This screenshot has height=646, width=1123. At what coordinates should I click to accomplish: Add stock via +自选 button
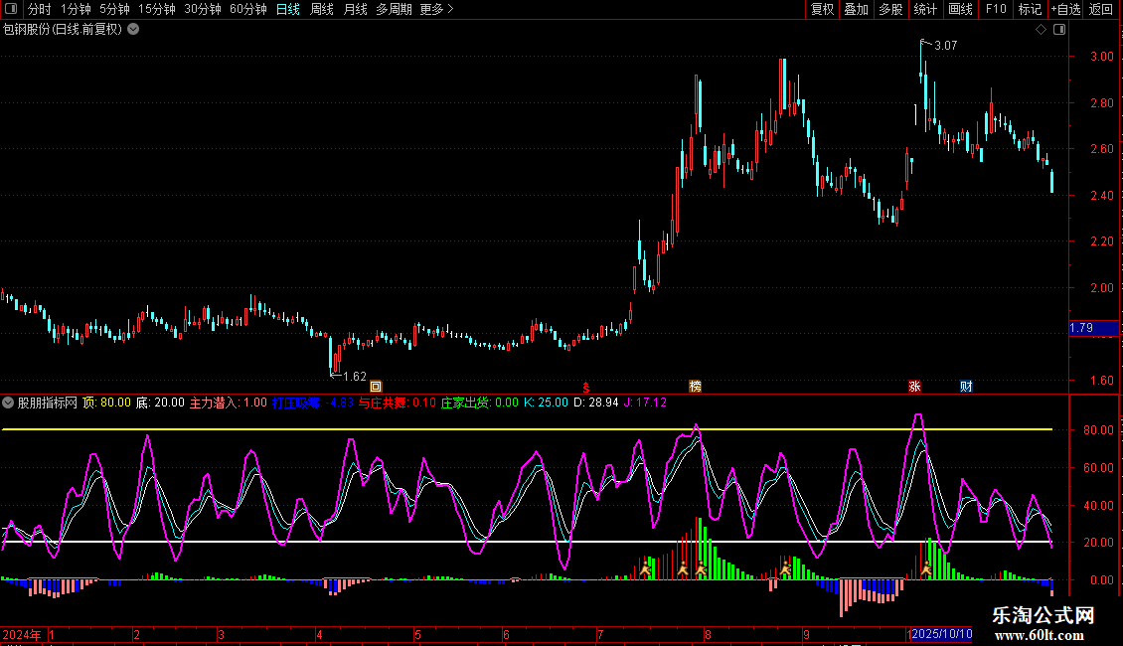pyautogui.click(x=1065, y=9)
